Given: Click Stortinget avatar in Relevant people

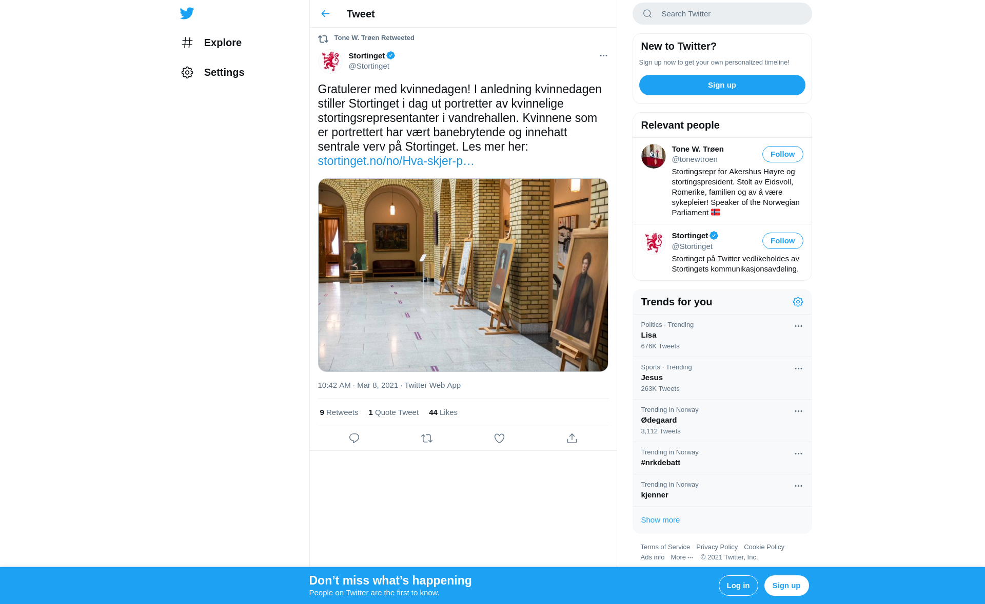Looking at the screenshot, I should coord(653,243).
